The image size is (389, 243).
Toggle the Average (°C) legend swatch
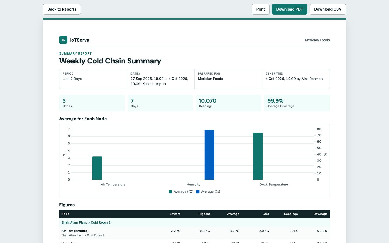coord(170,192)
